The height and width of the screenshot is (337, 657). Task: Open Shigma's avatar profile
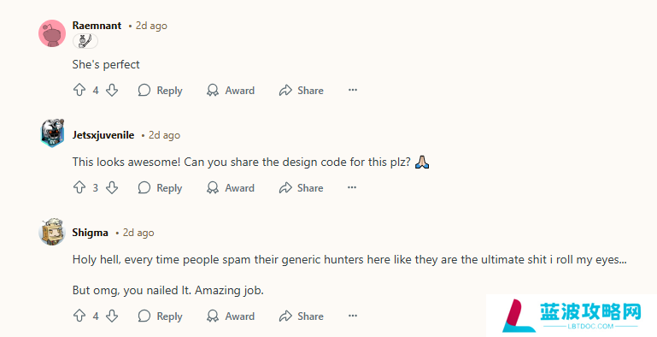(52, 232)
